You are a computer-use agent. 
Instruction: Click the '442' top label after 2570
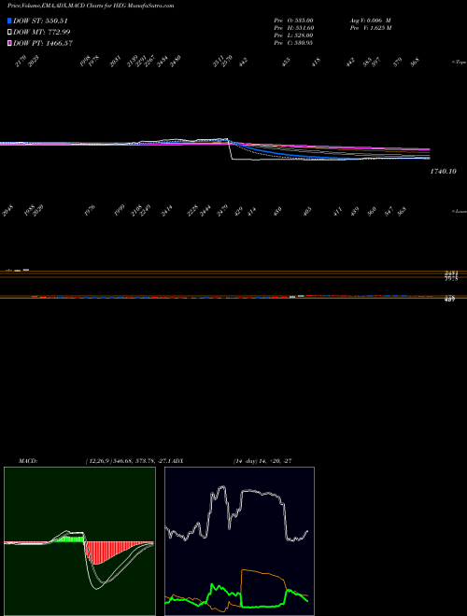[x=243, y=63]
